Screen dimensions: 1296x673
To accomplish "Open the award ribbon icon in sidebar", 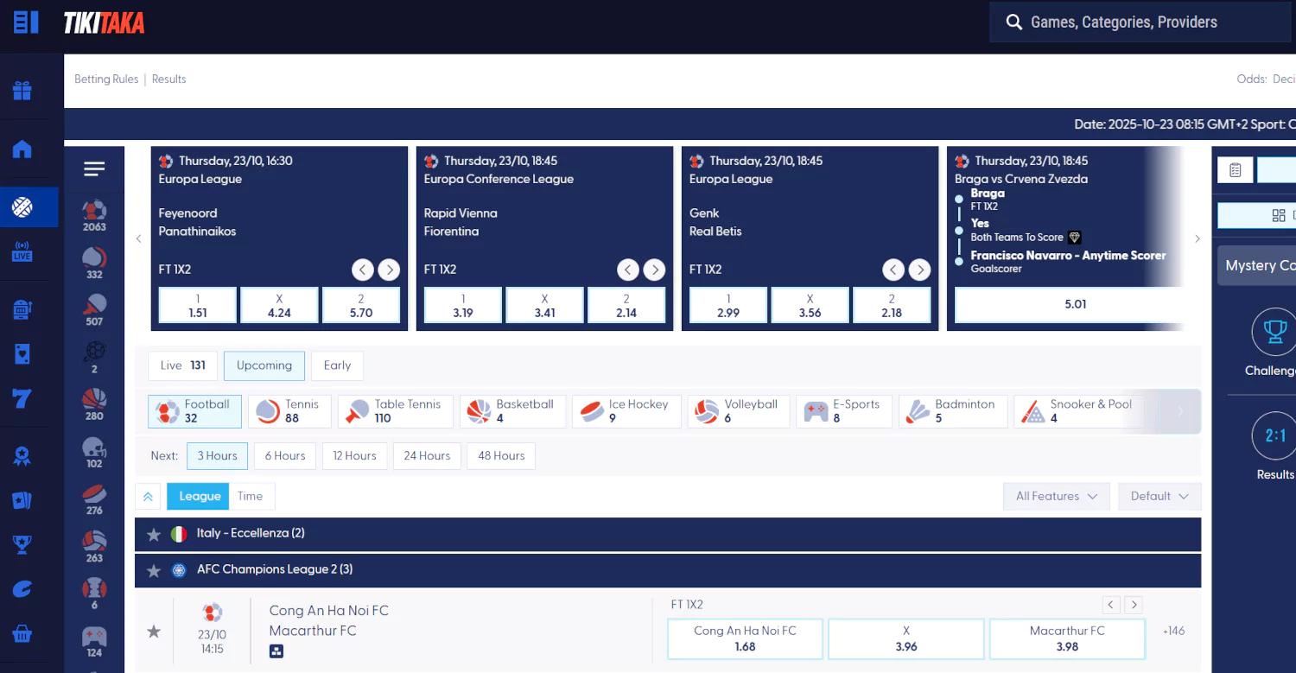I will [x=22, y=456].
